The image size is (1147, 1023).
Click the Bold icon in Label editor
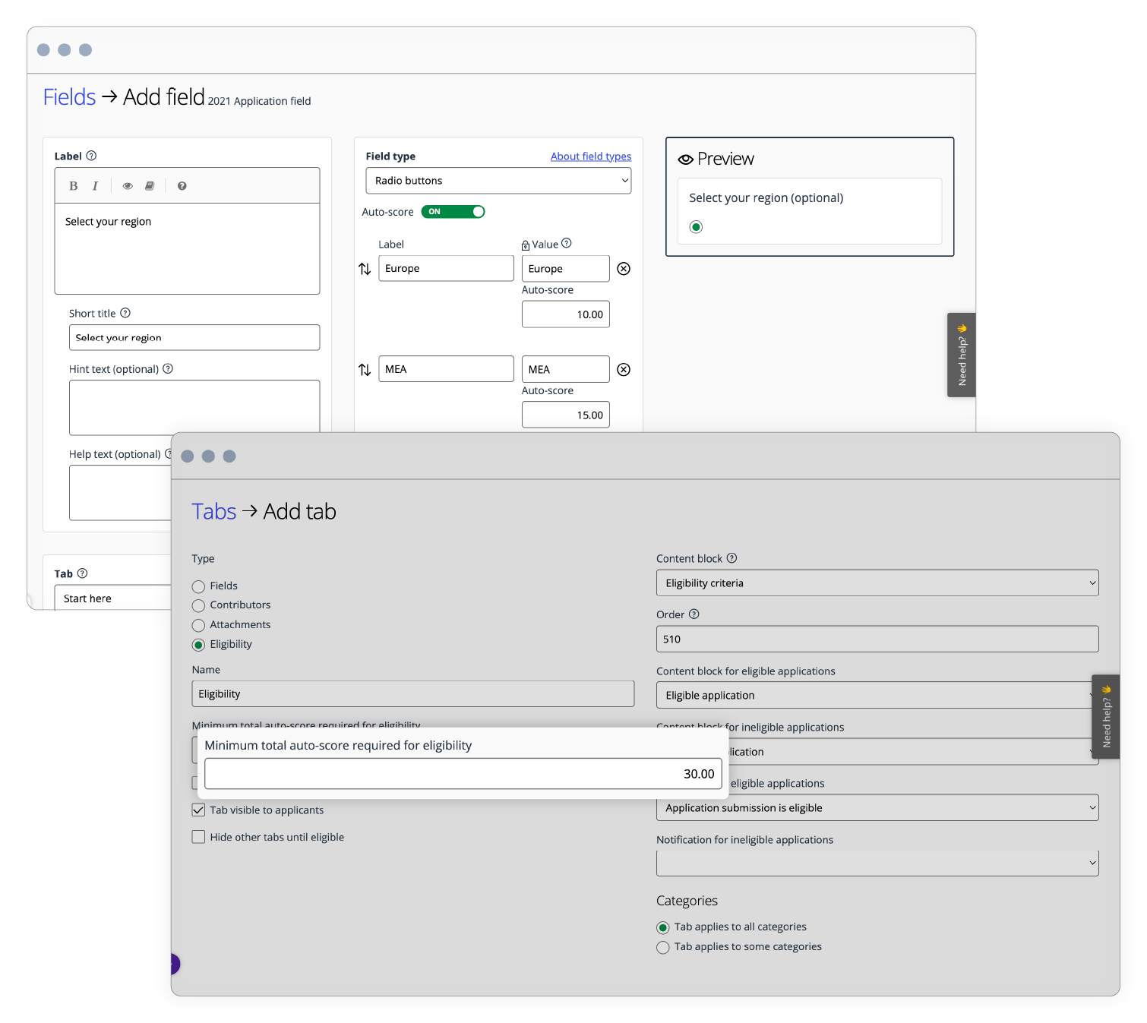click(74, 186)
